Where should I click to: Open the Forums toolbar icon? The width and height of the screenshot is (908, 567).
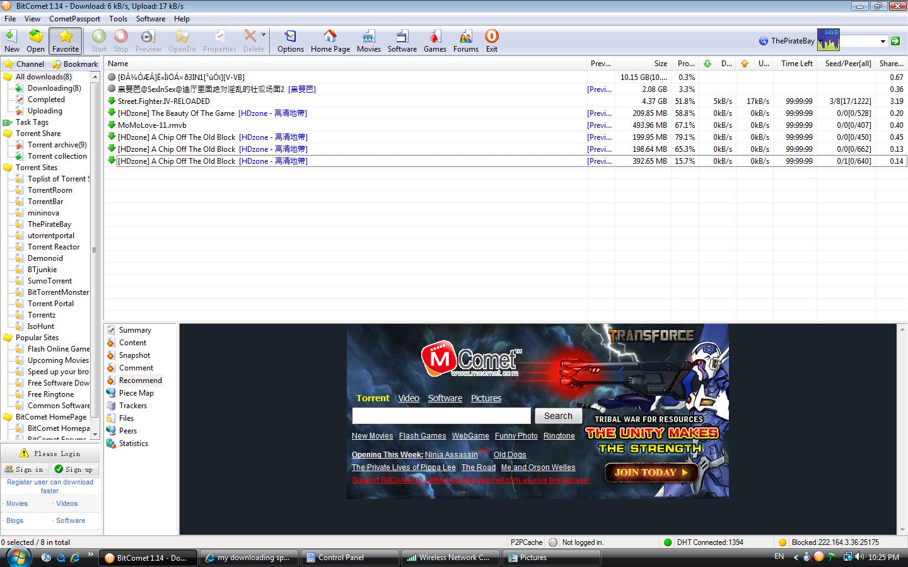click(466, 41)
